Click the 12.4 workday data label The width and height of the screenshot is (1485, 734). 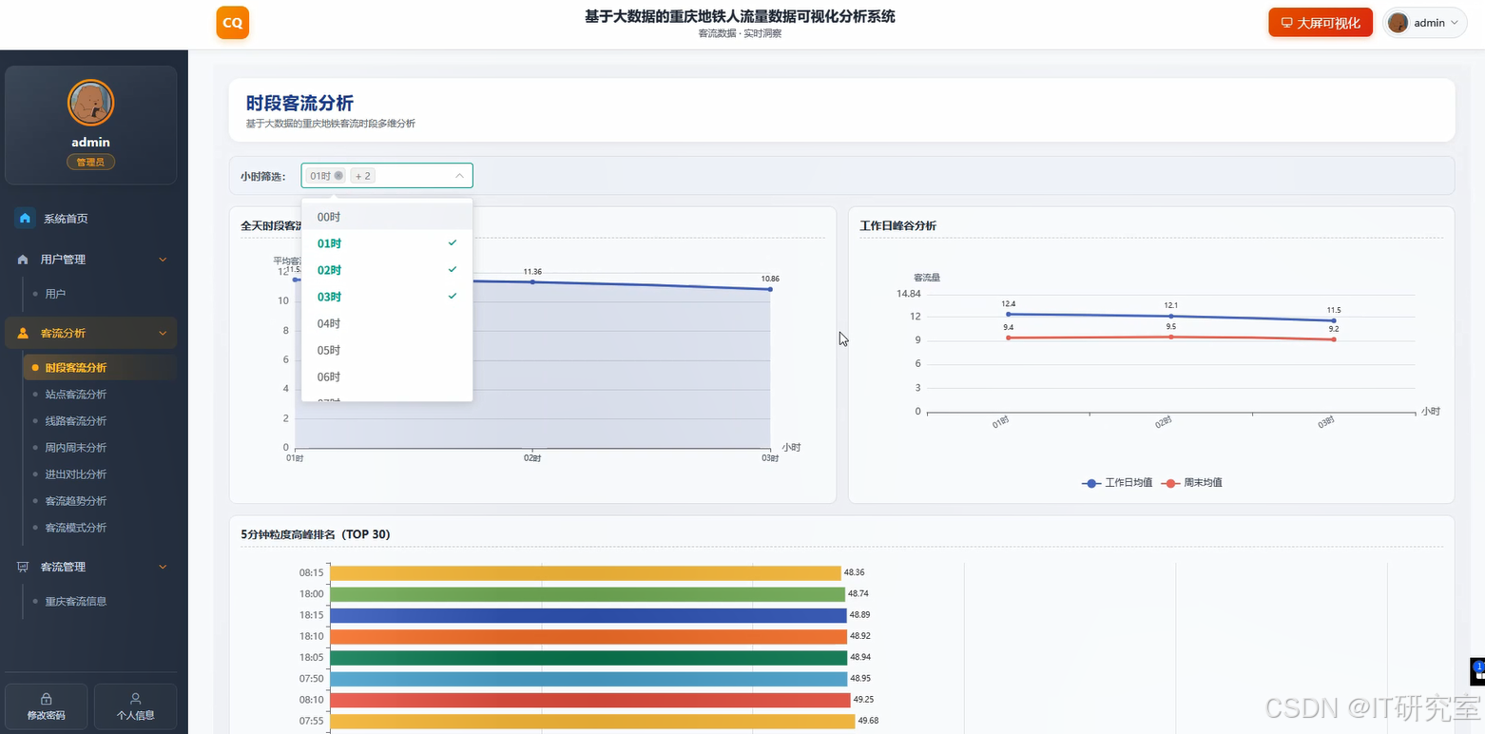pos(1009,304)
